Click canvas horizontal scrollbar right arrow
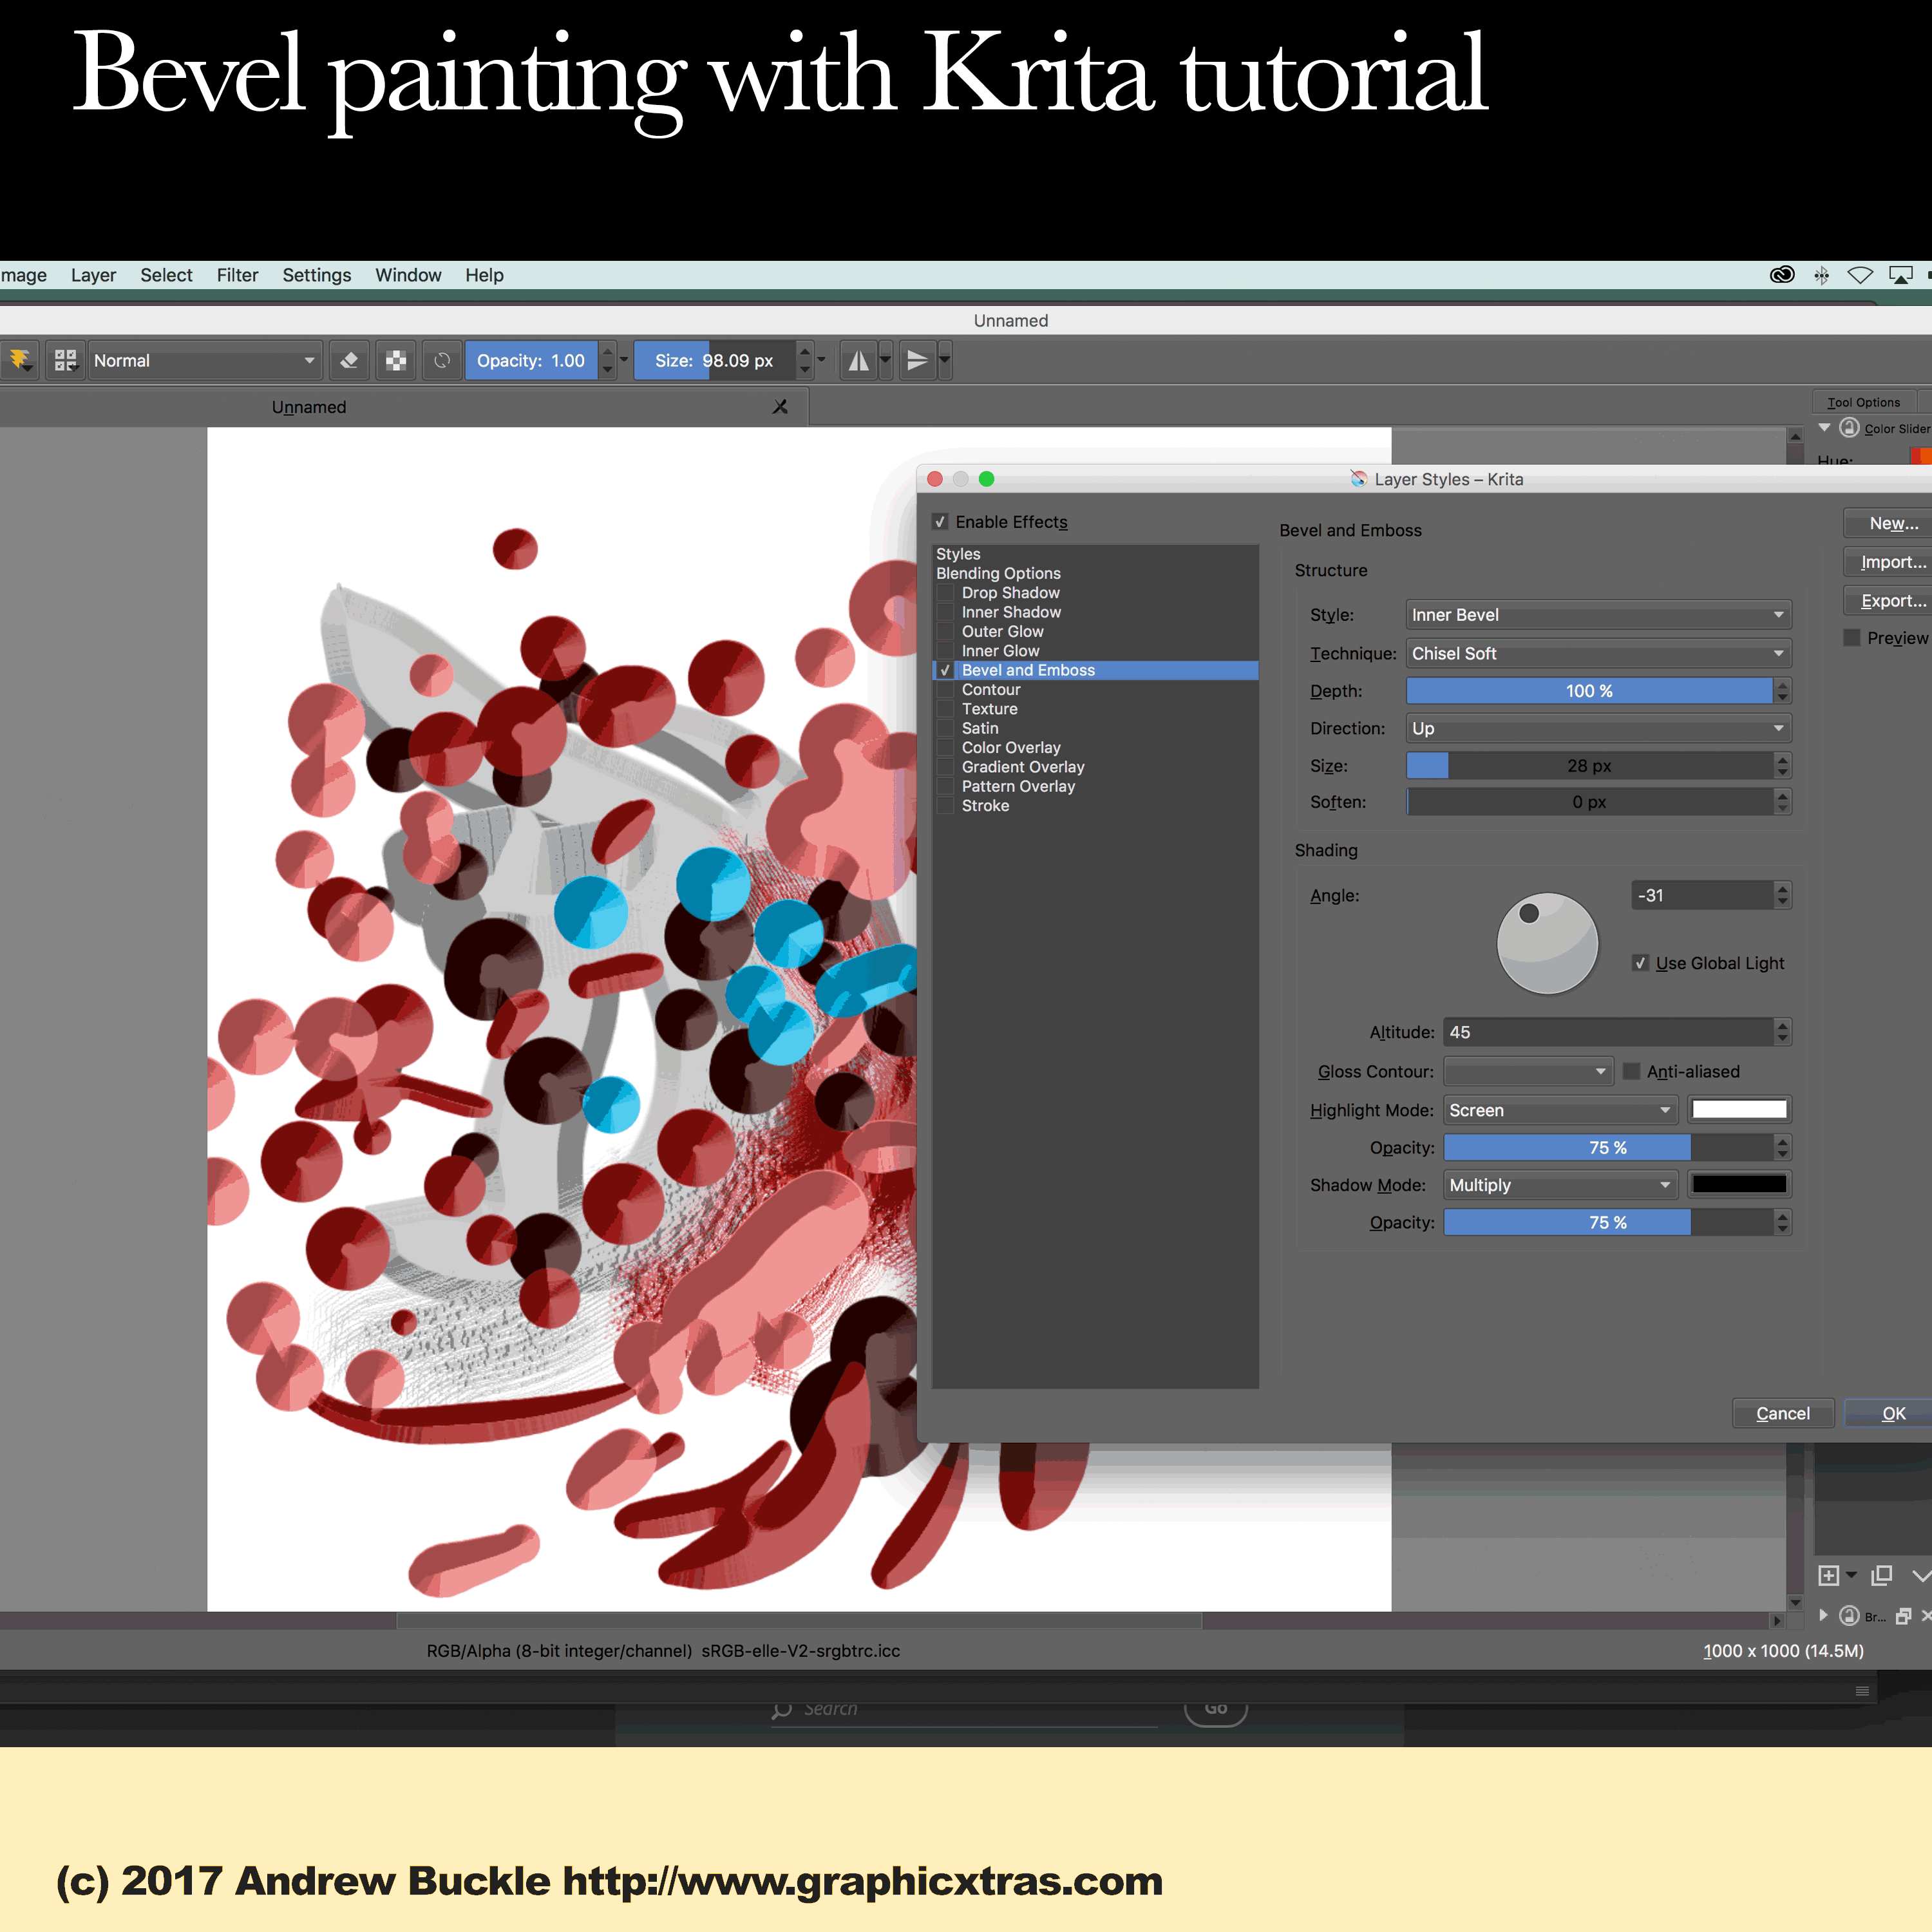The width and height of the screenshot is (1932, 1932). [x=1777, y=1621]
